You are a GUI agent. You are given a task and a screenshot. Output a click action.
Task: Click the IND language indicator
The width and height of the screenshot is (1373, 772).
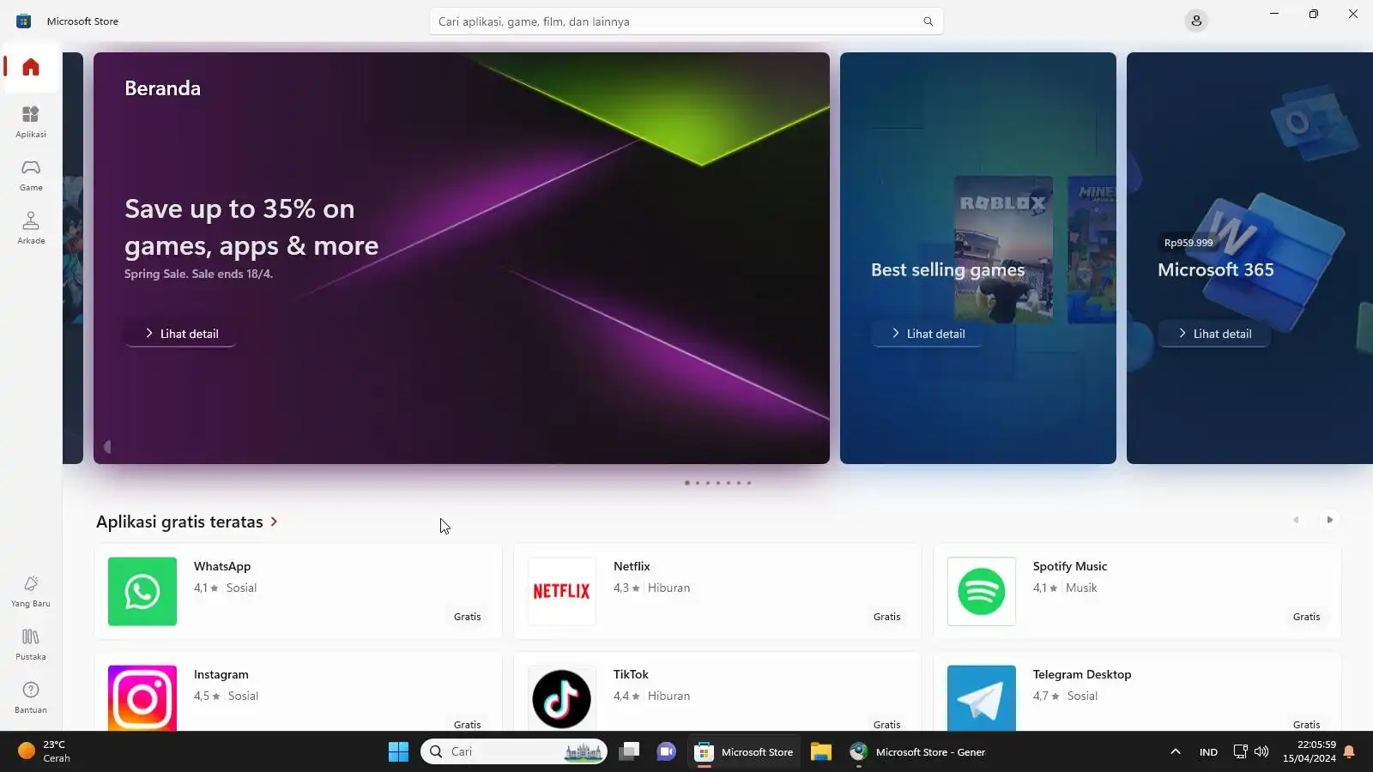click(x=1208, y=752)
